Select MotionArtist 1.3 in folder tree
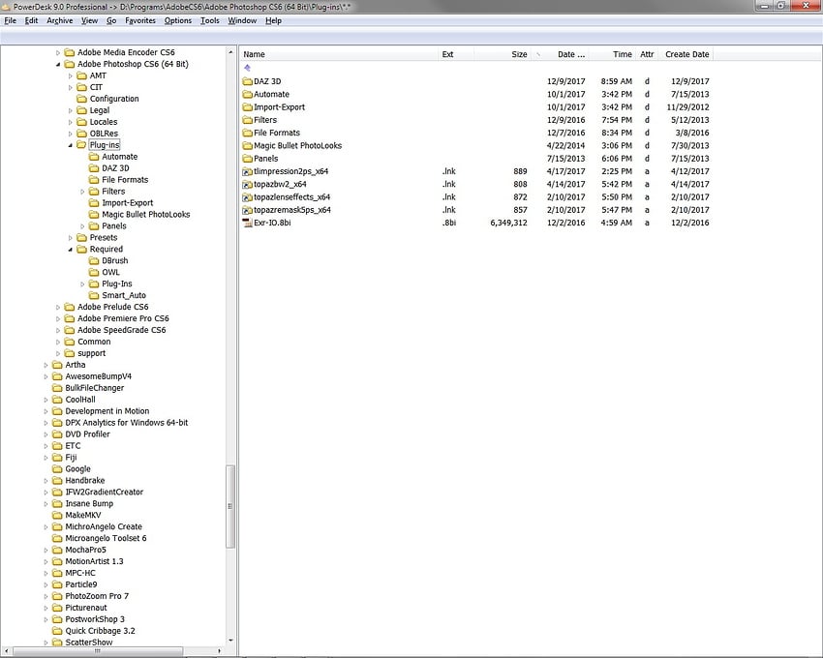 (x=94, y=561)
